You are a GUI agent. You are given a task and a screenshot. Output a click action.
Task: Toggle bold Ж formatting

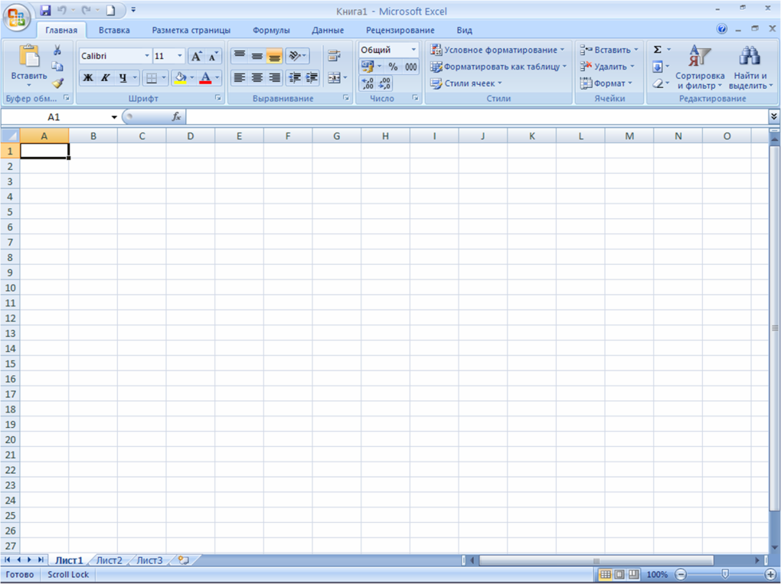click(87, 77)
